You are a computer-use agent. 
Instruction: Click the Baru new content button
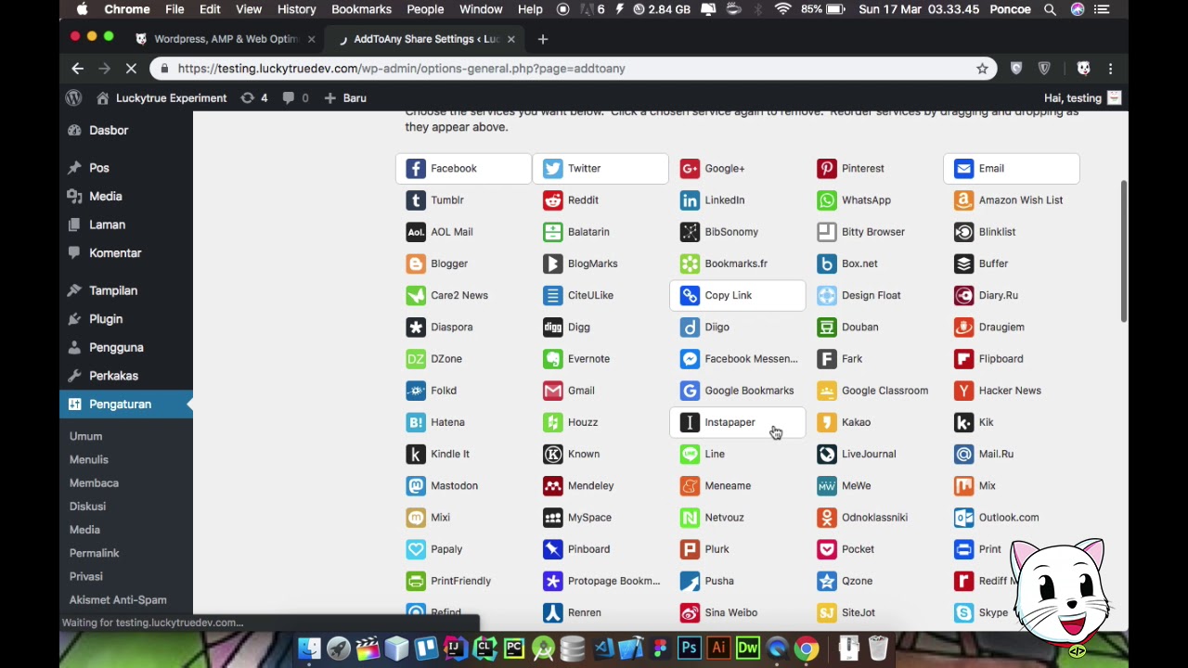click(344, 98)
